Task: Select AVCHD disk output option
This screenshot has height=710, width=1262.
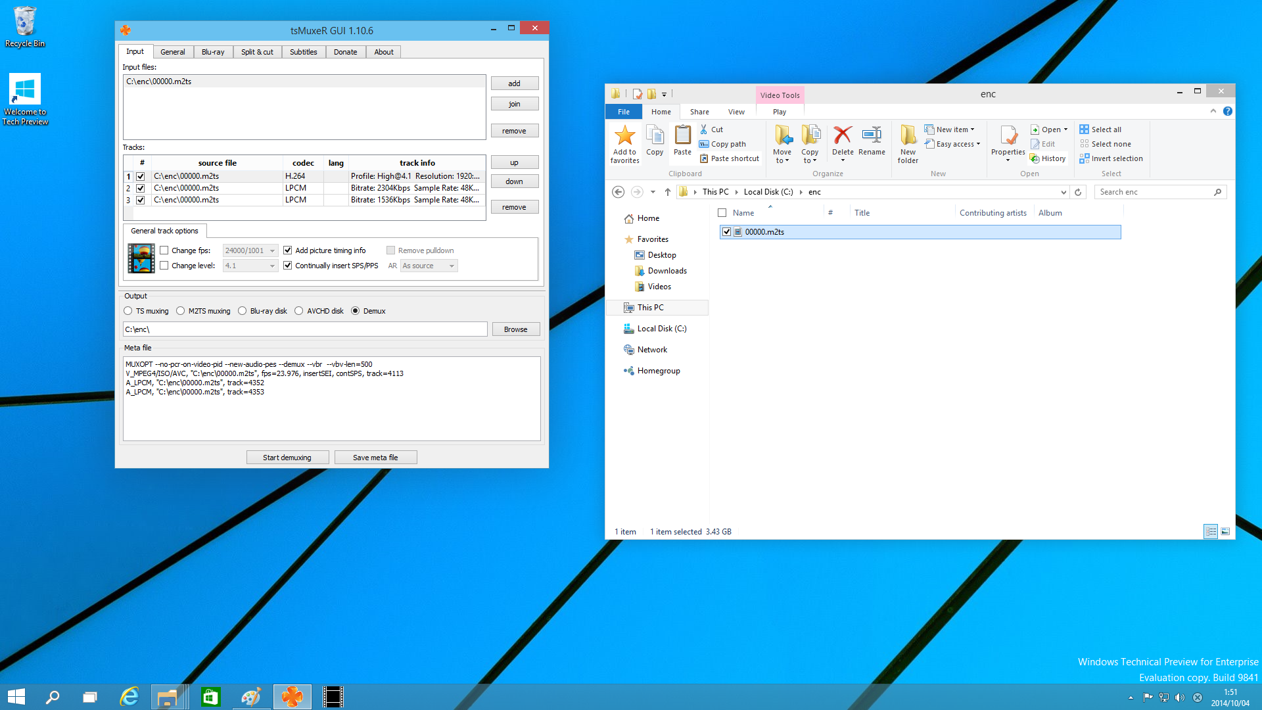Action: 299,311
